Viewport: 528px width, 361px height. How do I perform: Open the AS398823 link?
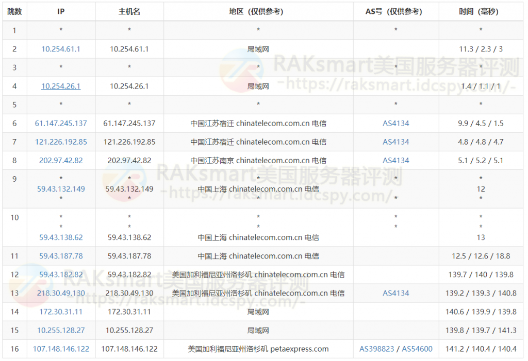click(376, 349)
